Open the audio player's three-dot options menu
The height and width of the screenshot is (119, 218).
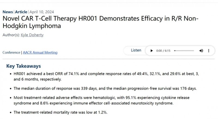[x=208, y=51]
